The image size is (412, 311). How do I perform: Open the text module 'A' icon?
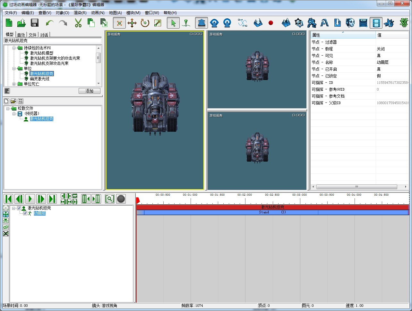(x=324, y=23)
